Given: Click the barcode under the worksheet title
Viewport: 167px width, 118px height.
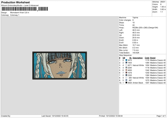Looking at the screenshot, I should pyautogui.click(x=25, y=9).
